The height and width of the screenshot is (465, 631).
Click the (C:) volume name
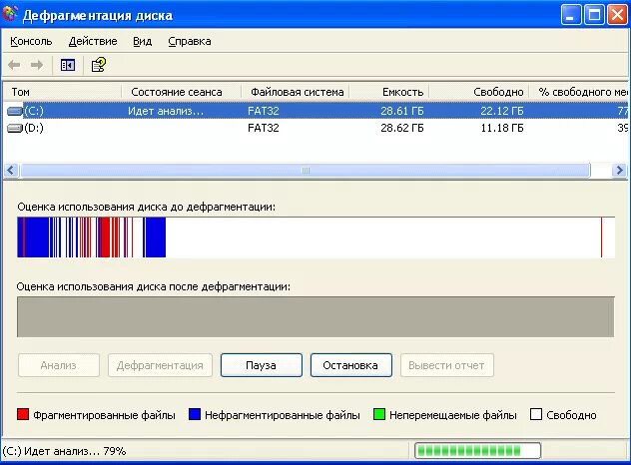point(34,111)
